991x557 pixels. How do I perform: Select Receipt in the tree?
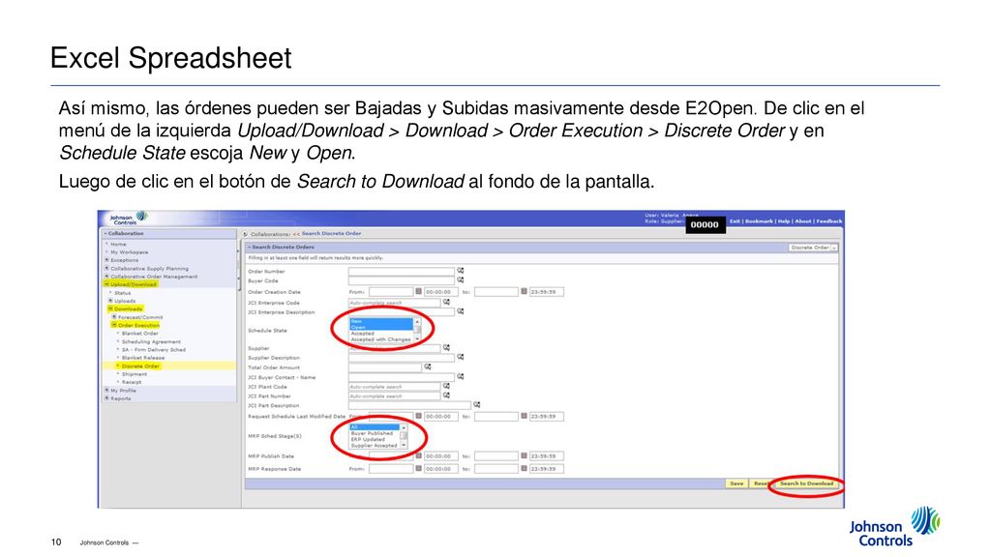(132, 382)
